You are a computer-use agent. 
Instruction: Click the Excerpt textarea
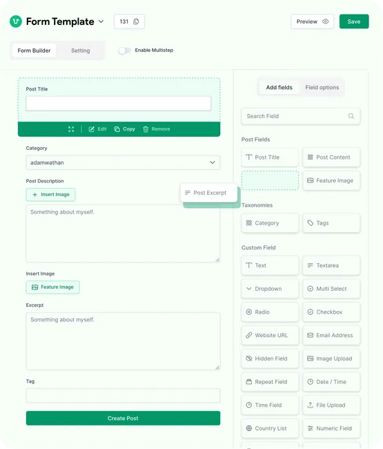[x=123, y=341]
